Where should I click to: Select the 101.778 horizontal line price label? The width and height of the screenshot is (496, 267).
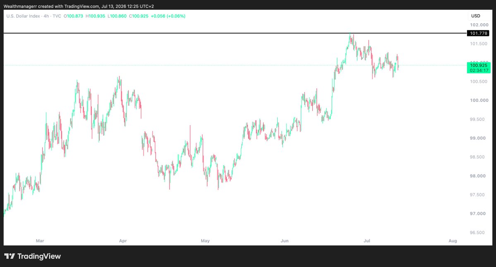click(x=478, y=33)
